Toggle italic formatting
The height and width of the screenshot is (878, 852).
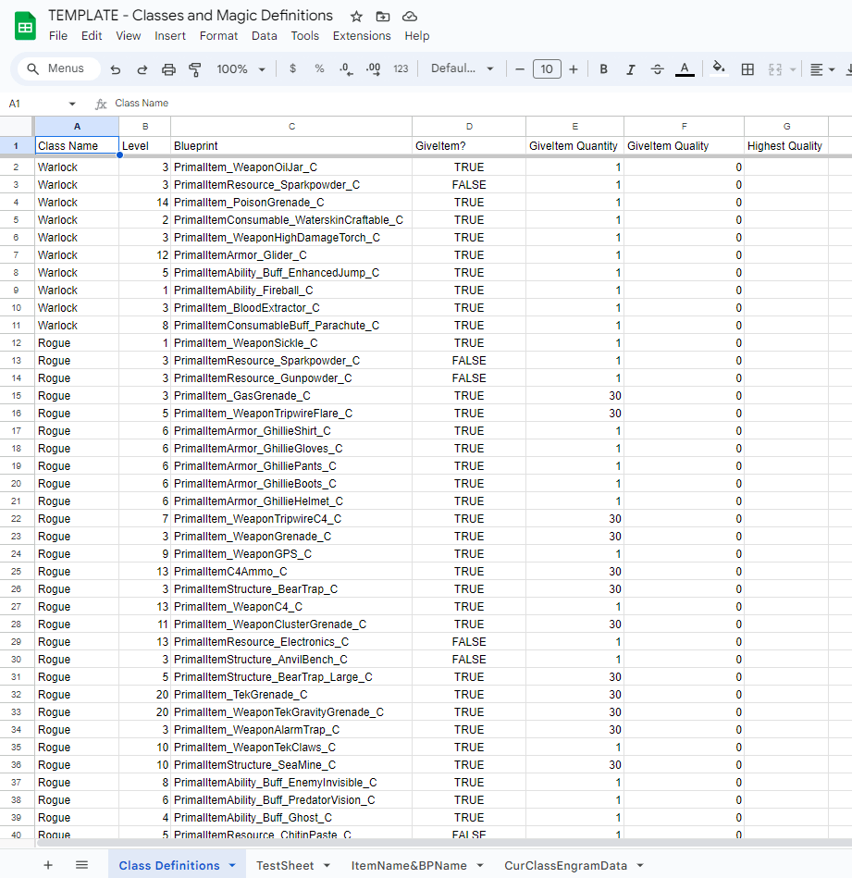point(631,69)
